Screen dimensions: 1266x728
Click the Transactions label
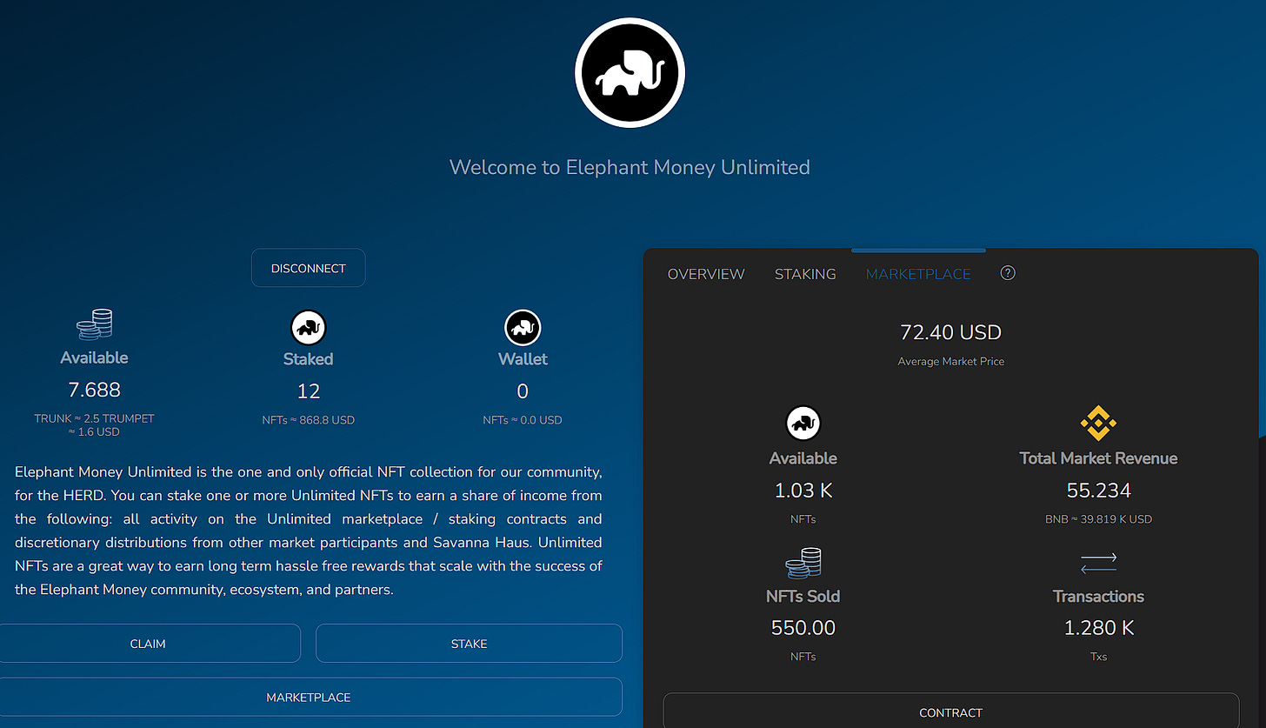point(1098,597)
